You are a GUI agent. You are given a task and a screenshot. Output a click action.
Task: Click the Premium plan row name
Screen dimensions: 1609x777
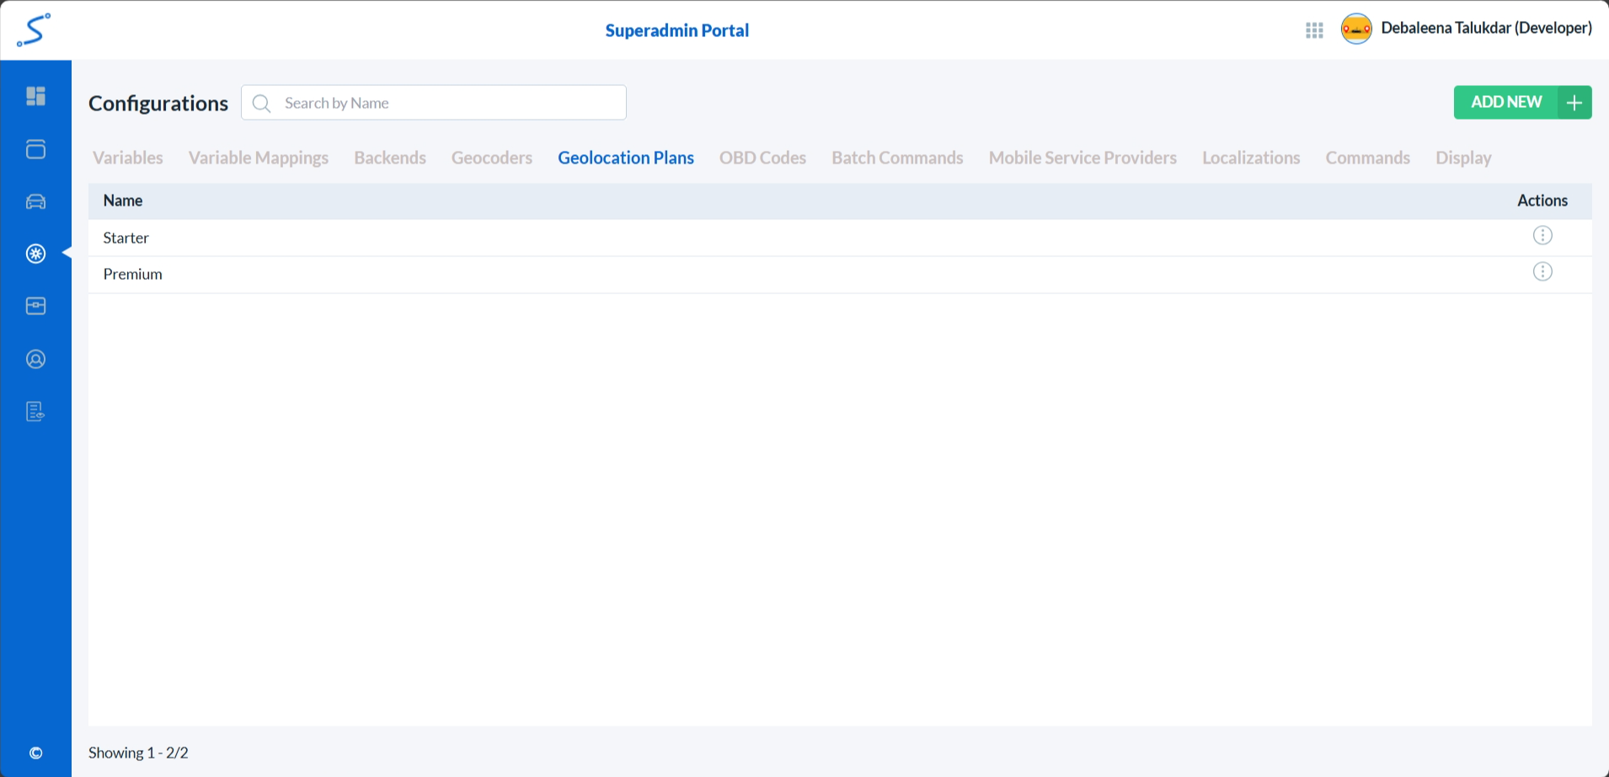click(x=133, y=274)
